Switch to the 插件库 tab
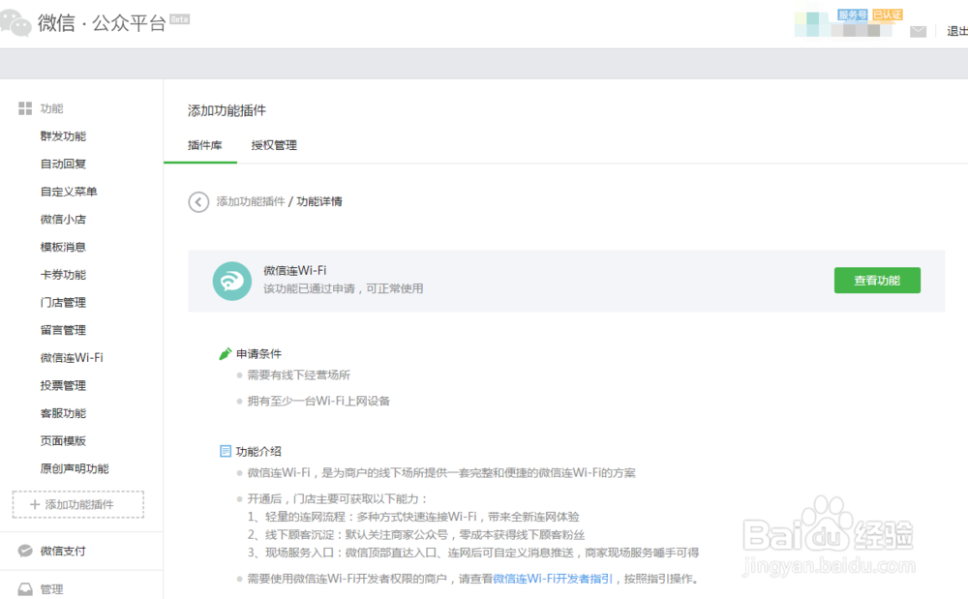This screenshot has height=599, width=968. click(x=205, y=145)
